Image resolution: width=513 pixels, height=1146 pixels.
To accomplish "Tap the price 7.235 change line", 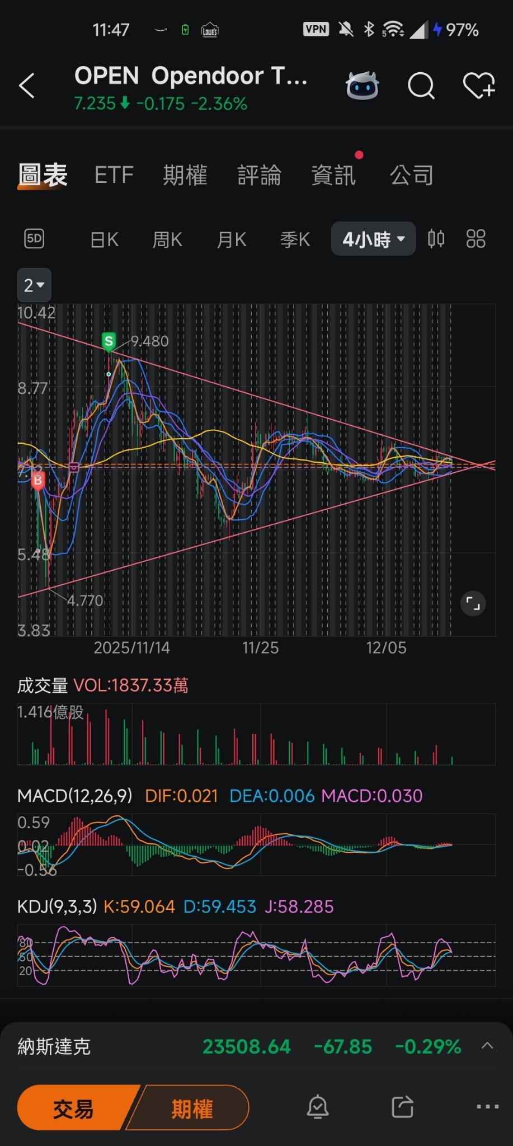I will pos(161,104).
